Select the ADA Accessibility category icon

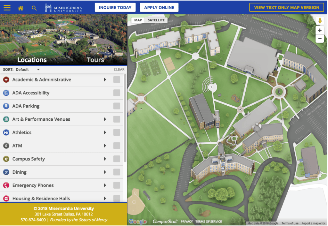pos(6,93)
